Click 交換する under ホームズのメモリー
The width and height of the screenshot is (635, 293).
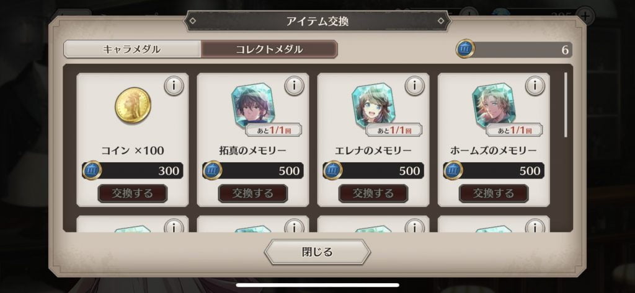coord(494,193)
